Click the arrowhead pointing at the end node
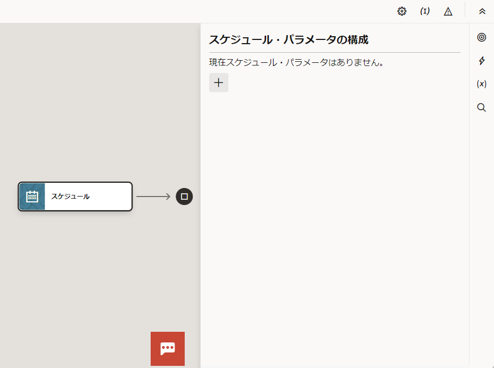 168,197
